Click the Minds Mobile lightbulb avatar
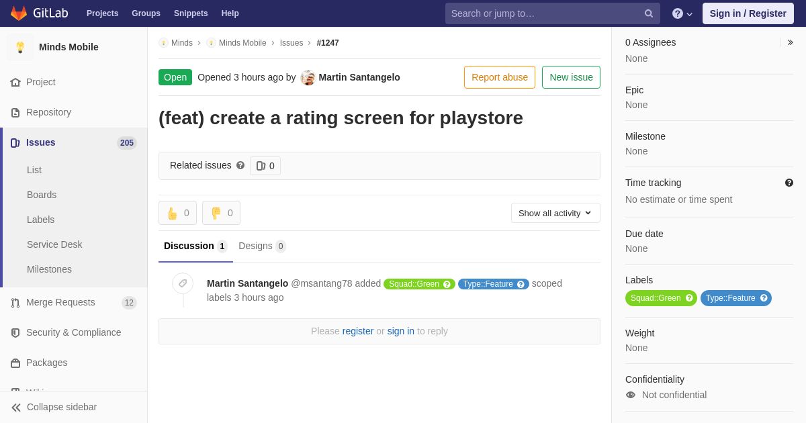The height and width of the screenshot is (423, 806). click(20, 47)
